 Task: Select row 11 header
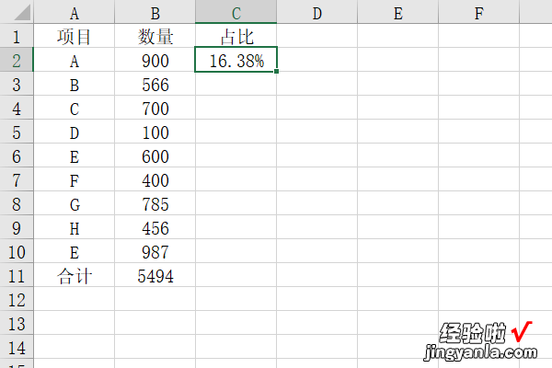click(x=17, y=275)
